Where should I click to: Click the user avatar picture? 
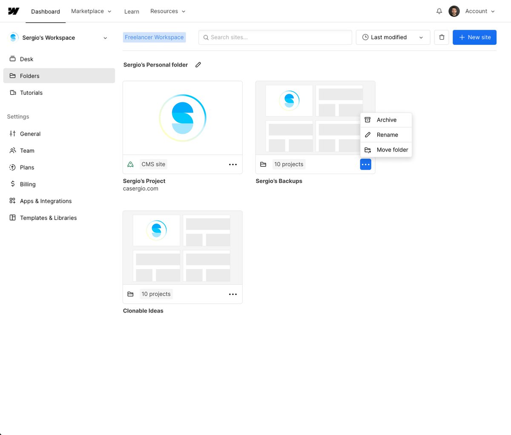(x=454, y=11)
